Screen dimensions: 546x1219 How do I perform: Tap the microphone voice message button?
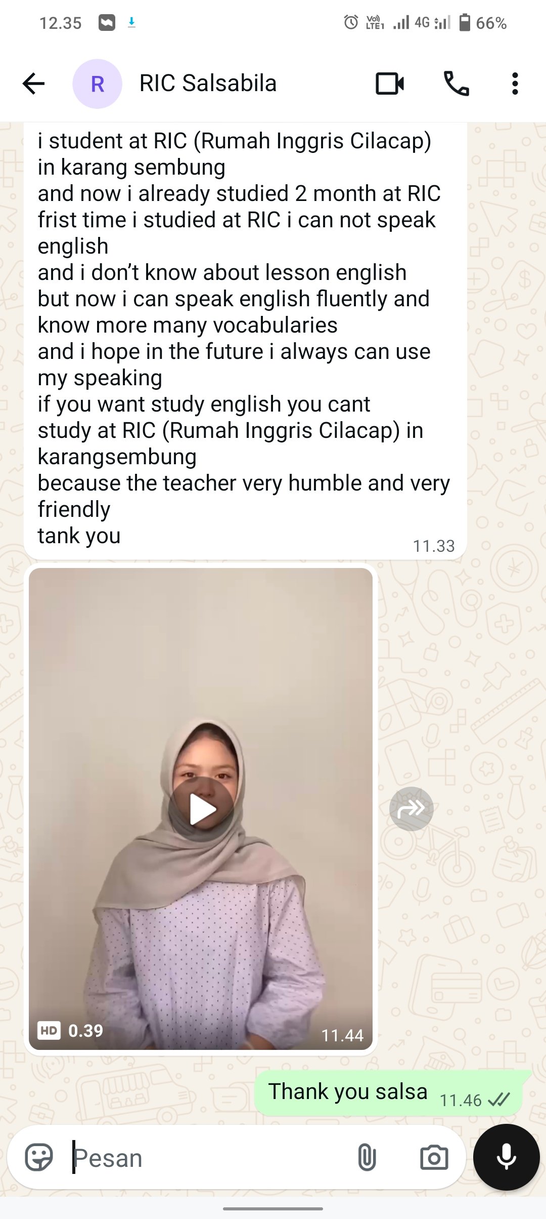(x=506, y=1157)
